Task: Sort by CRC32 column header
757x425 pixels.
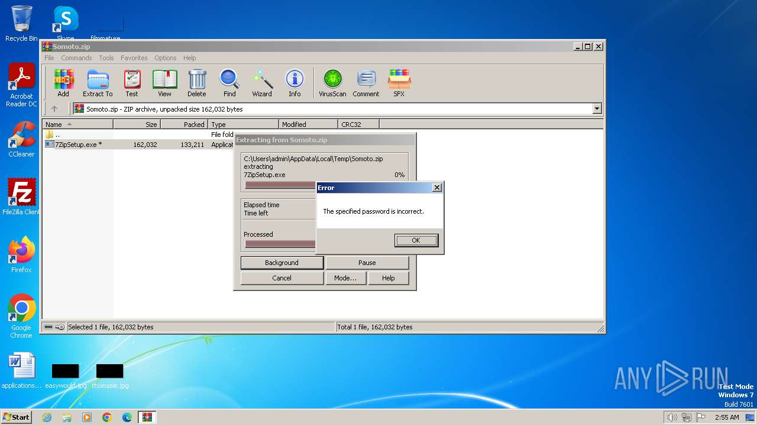Action: (x=358, y=125)
